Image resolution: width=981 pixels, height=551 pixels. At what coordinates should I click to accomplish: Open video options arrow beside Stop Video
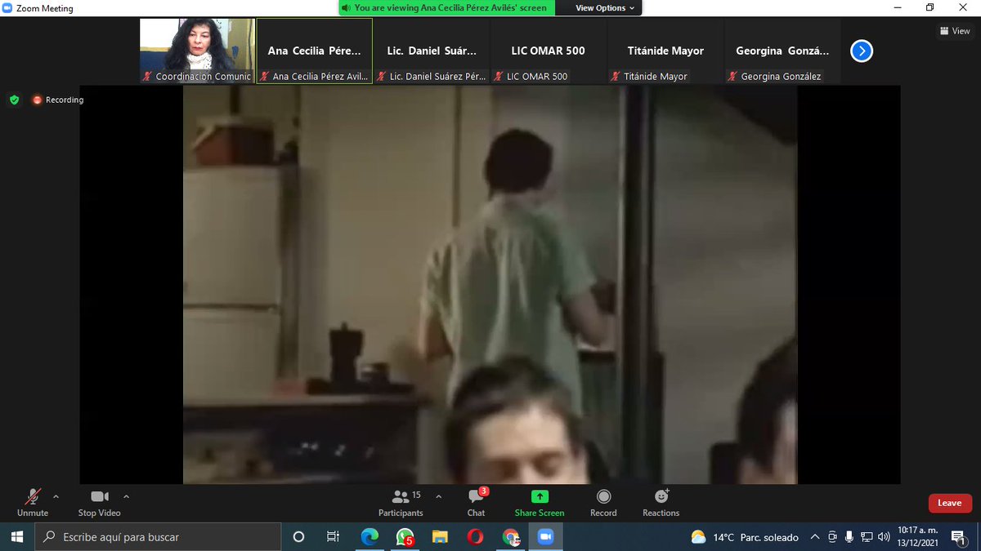pyautogui.click(x=126, y=496)
